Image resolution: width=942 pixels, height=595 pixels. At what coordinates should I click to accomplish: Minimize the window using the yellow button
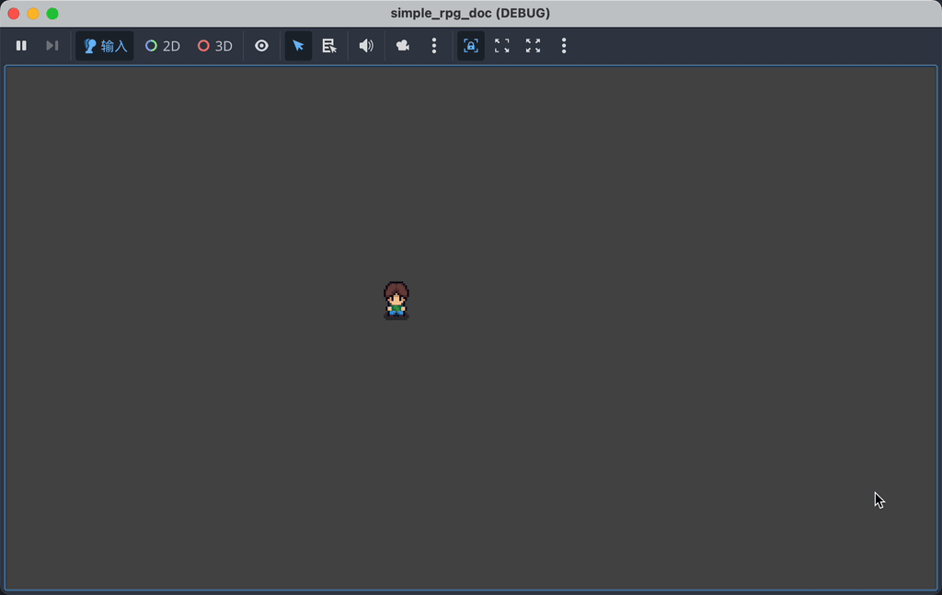coord(33,14)
